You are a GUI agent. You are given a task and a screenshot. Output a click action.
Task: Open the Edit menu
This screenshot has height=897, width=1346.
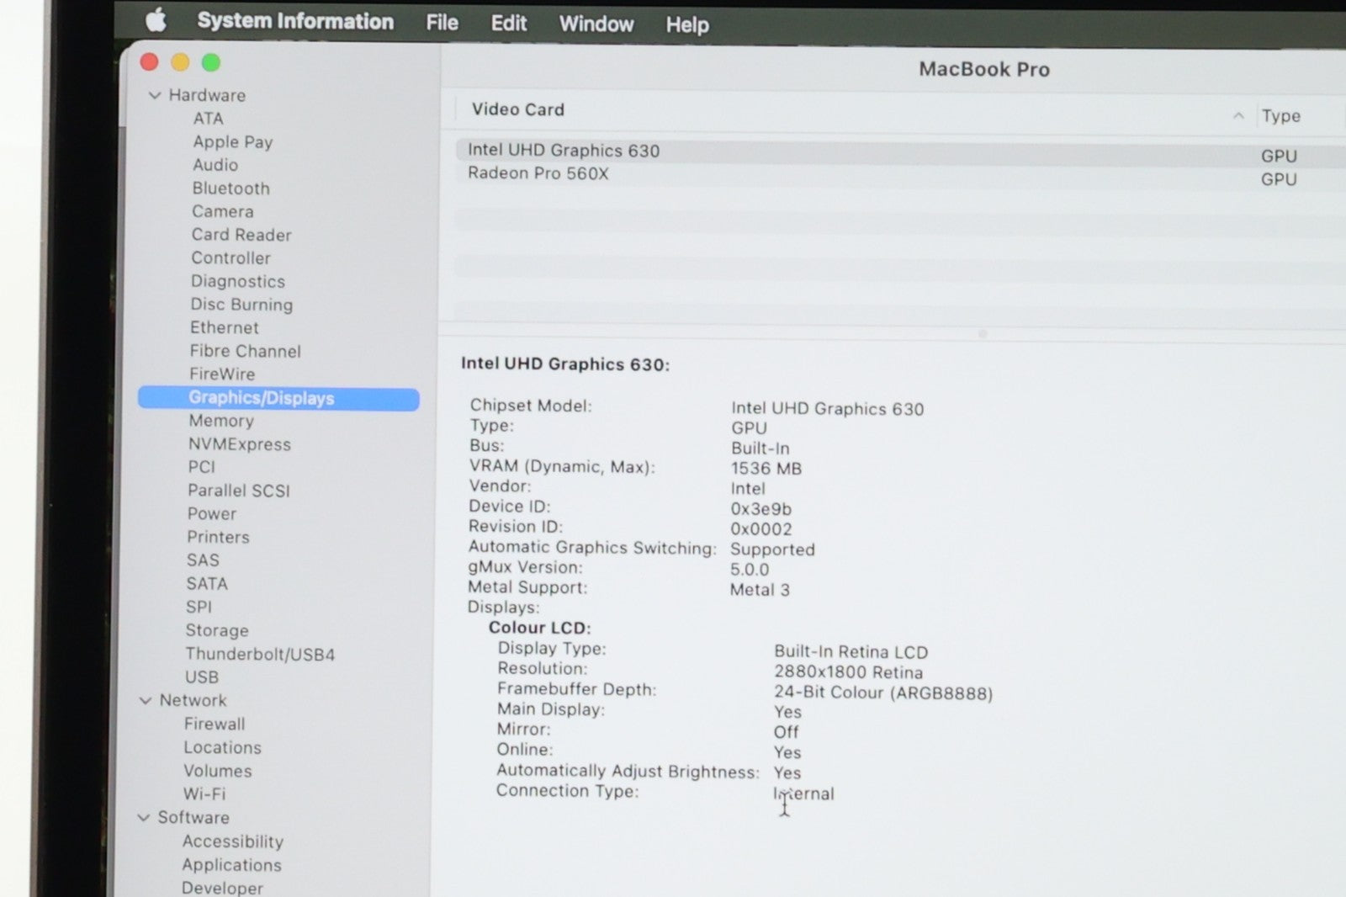pyautogui.click(x=508, y=23)
